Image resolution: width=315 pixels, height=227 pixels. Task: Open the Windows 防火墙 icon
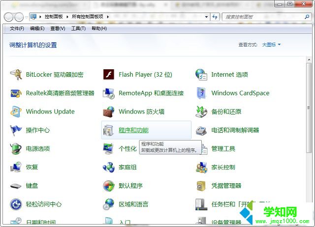(x=108, y=112)
